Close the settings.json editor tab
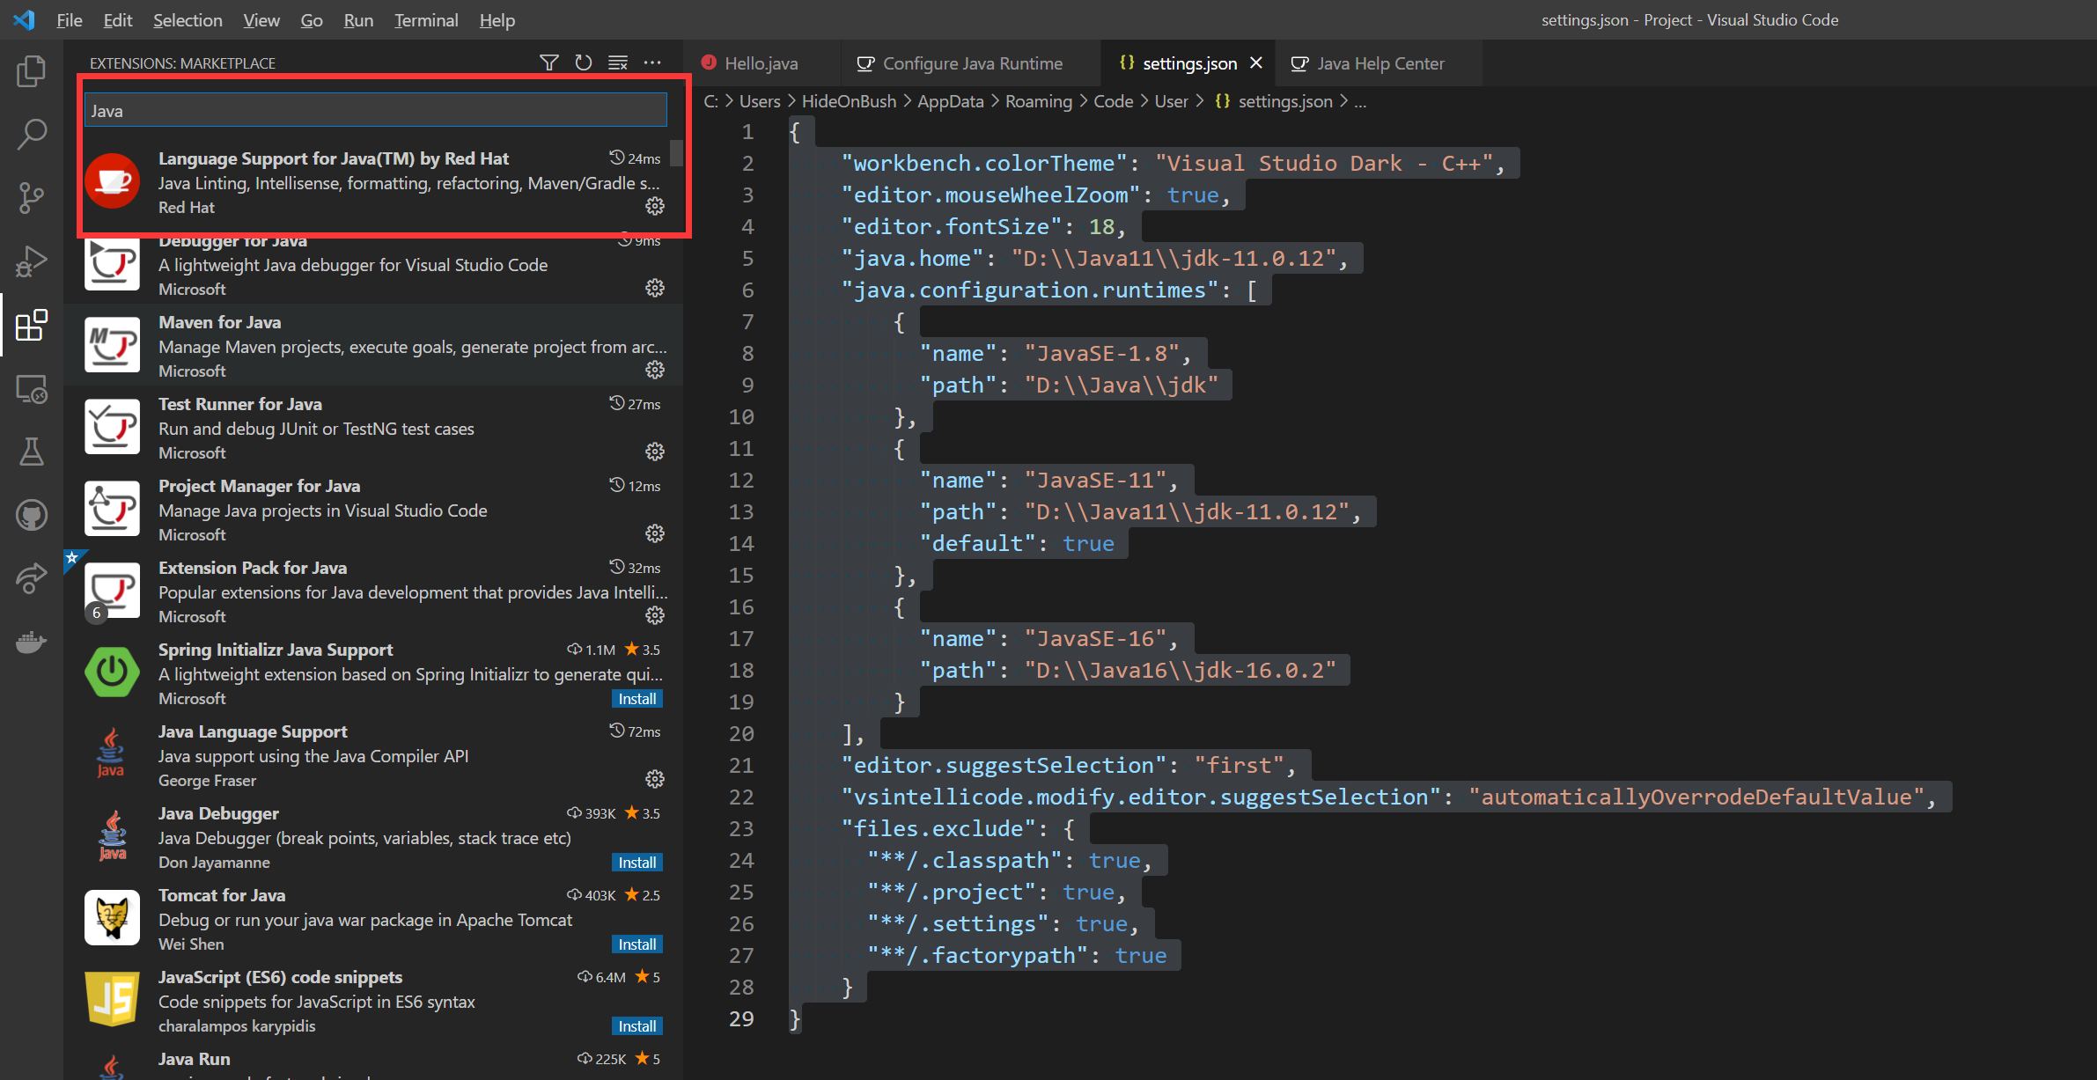Screen dimensions: 2097x1080 click(x=1256, y=63)
